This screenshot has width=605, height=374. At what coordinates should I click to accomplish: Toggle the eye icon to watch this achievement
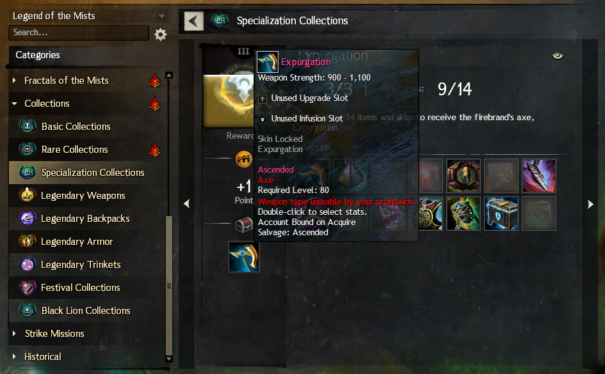pos(558,56)
